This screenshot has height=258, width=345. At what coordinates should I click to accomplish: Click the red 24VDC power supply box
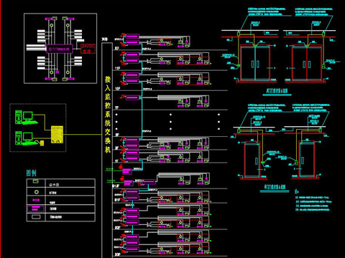[x=88, y=49]
